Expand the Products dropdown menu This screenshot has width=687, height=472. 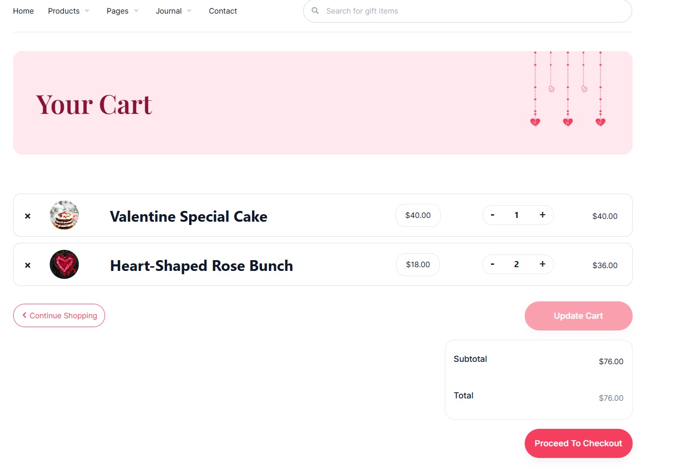69,11
